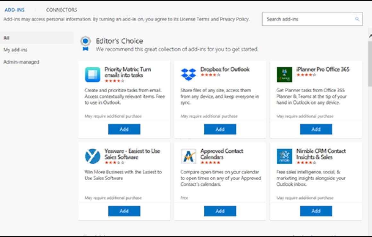372x237 pixels.
Task: Click "Free sales intelligence, social" description
Action: (x=311, y=178)
